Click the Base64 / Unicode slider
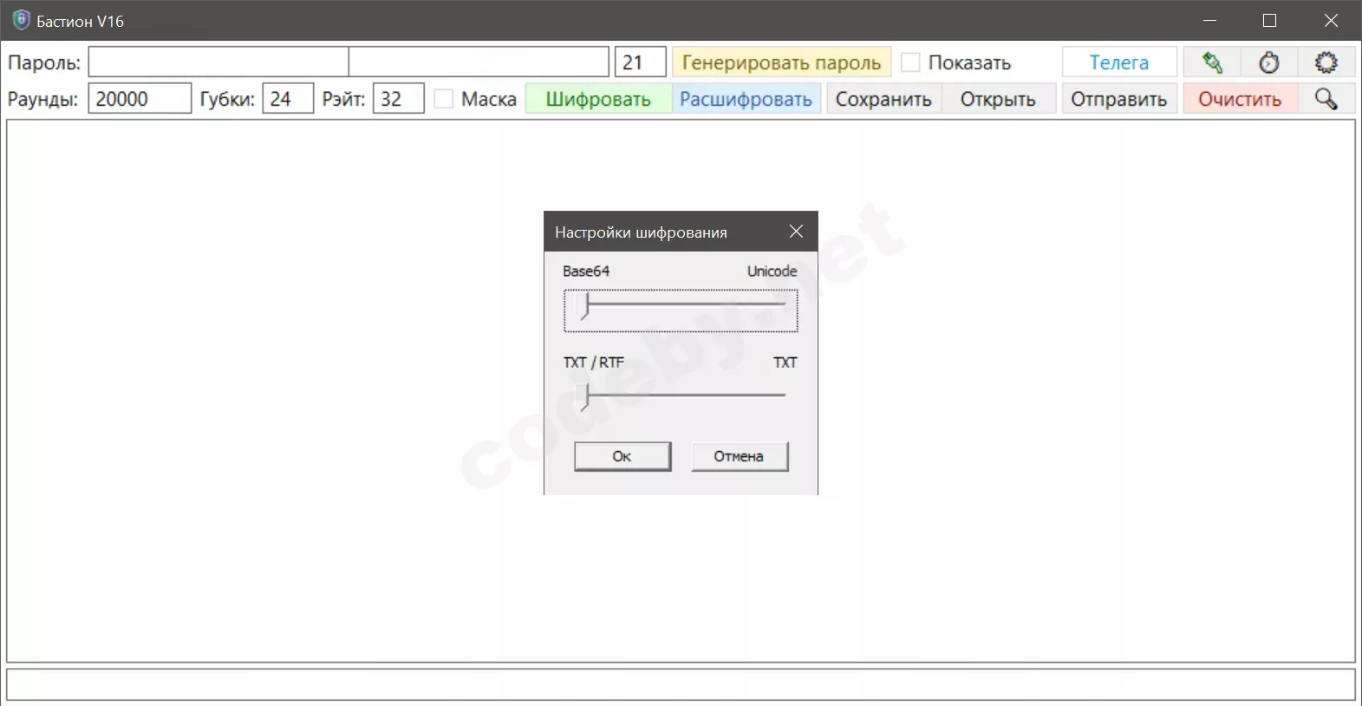The height and width of the screenshot is (706, 1362). coord(681,311)
